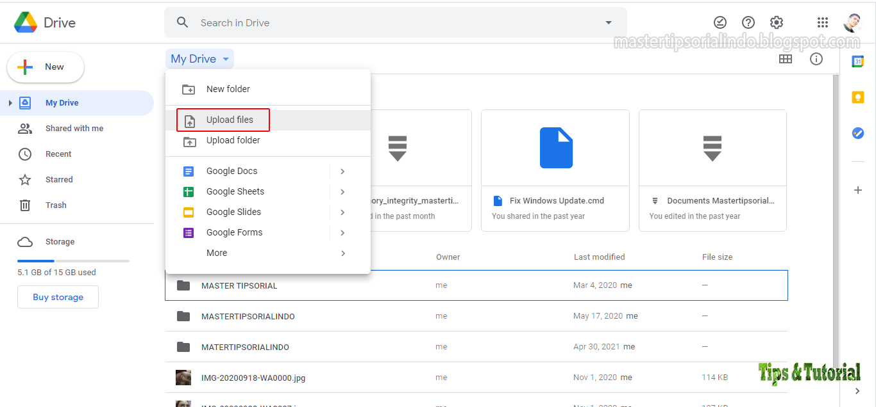Viewport: 876px width, 407px height.
Task: Expand the More submenu in the New menu
Action: pos(216,253)
